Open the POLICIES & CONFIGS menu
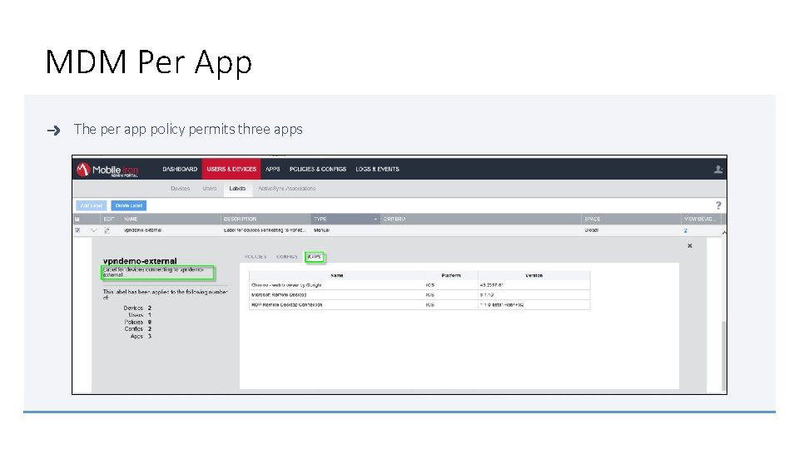 (x=318, y=169)
